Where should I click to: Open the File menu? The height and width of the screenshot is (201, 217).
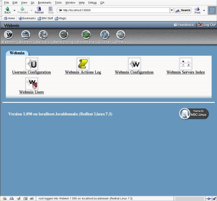7,3
